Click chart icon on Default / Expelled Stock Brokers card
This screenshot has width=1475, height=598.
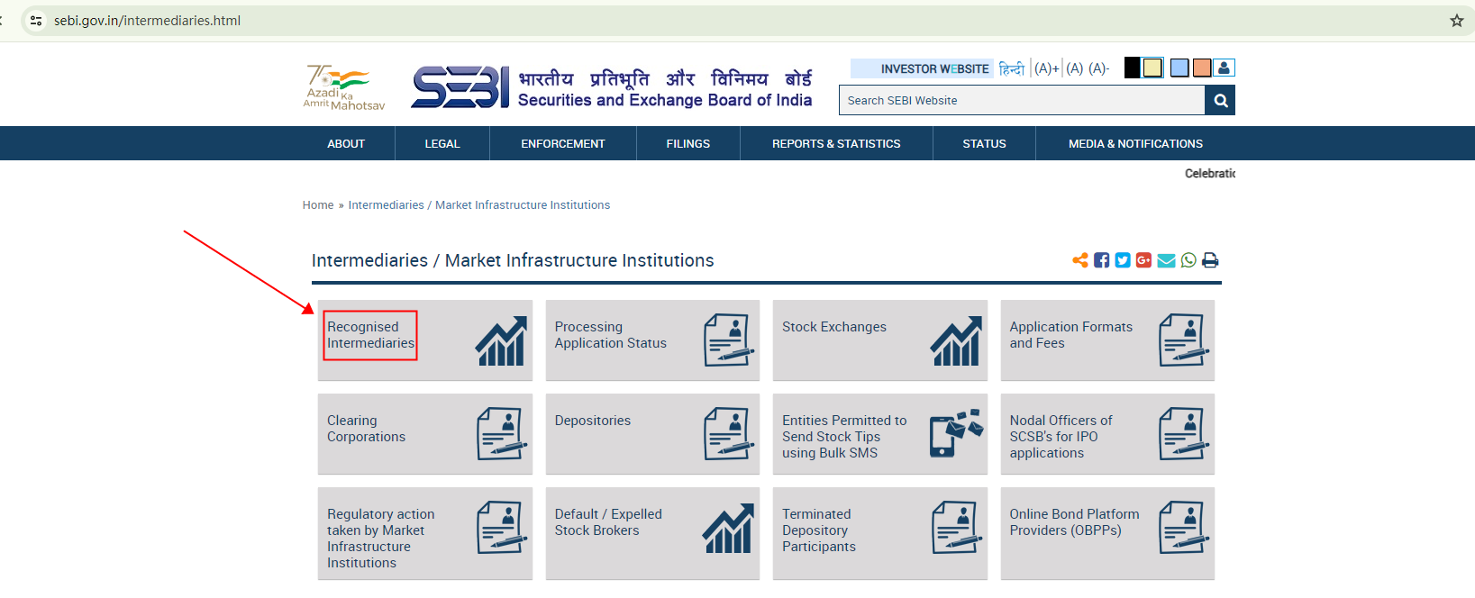click(728, 528)
